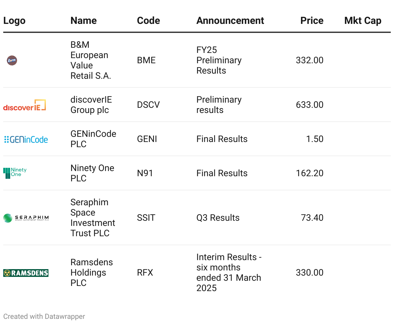Click the GENinCode Final Results announcement
394x324 pixels.
tap(222, 139)
